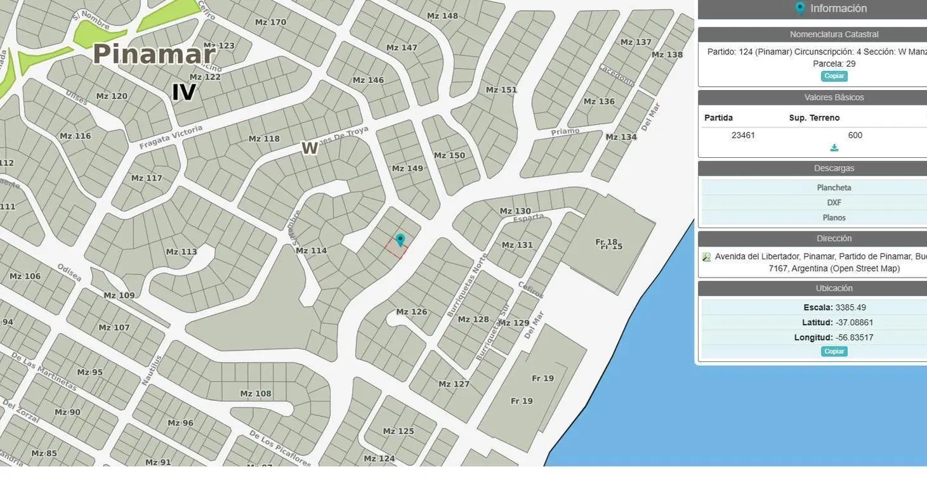Click block Mz 147 on the map
The width and height of the screenshot is (927, 485).
pos(402,48)
